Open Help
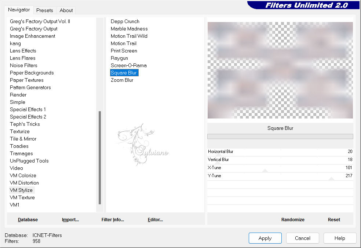 340,238
